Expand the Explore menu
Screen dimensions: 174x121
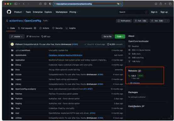coord(49,12)
